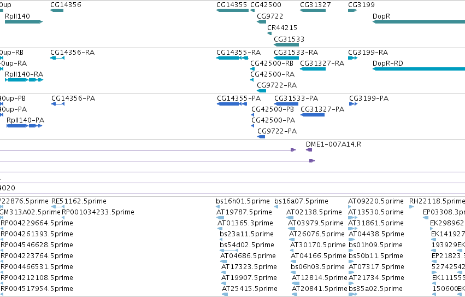Select the DME1-007A14.R clone marker
Screen dimensions: 465x297
(x=309, y=150)
